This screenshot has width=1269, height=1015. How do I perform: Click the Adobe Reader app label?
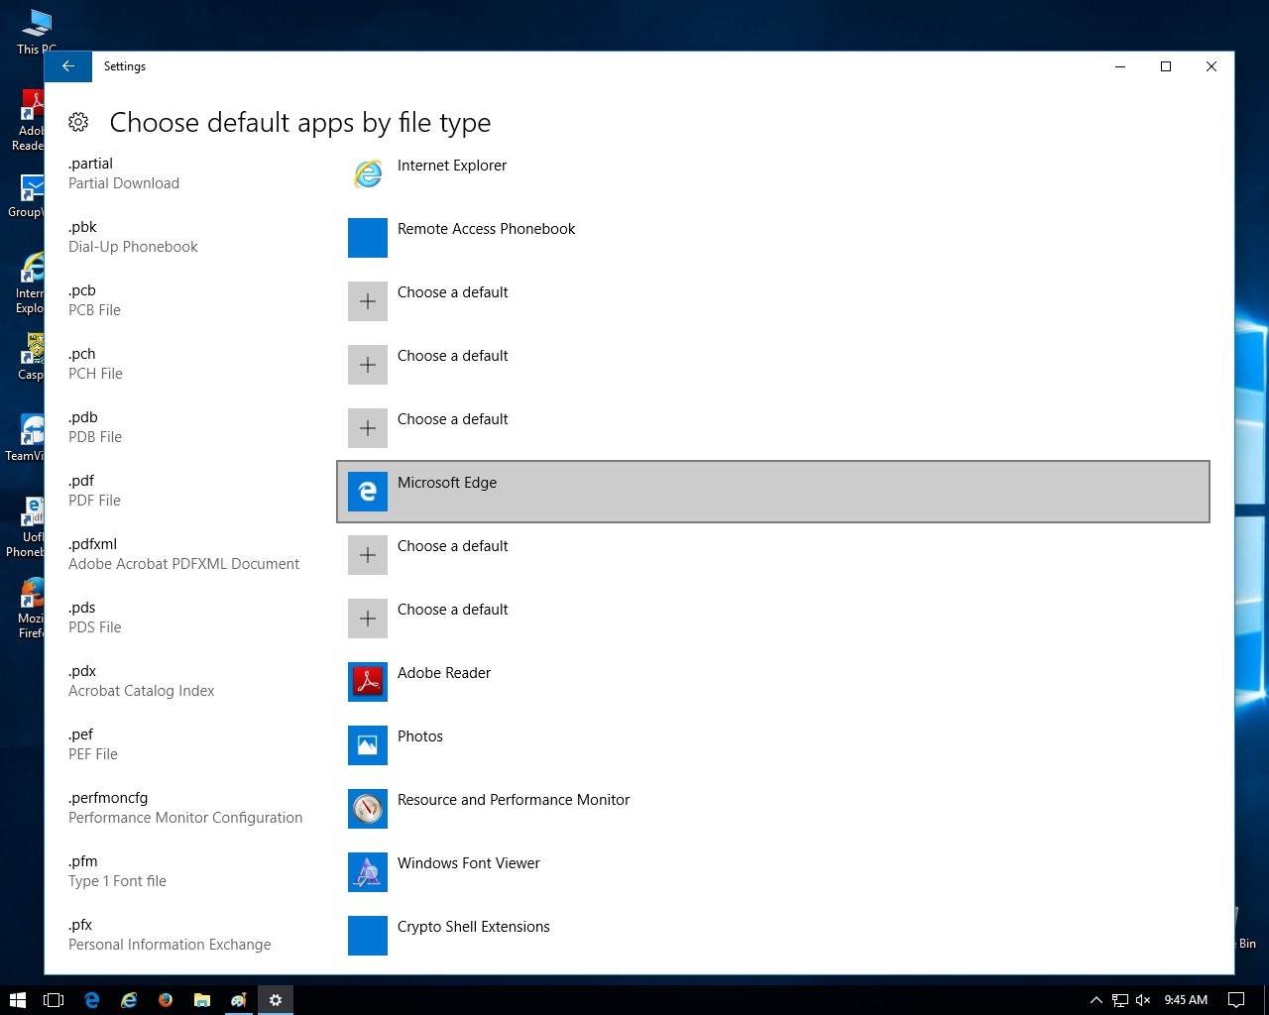coord(444,673)
